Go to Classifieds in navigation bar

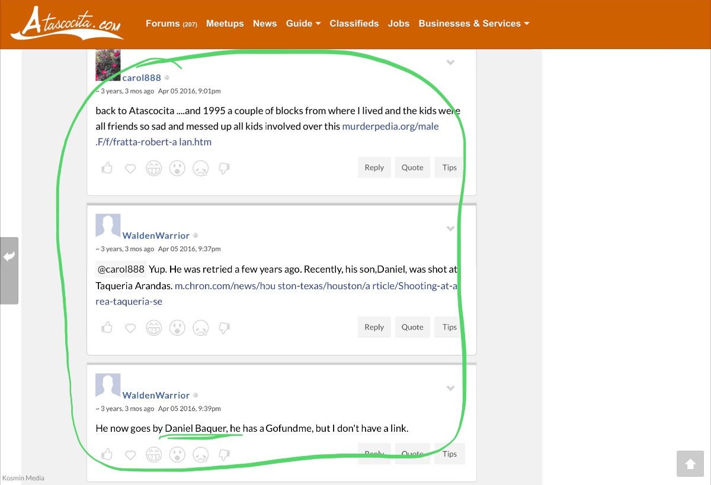click(x=354, y=24)
